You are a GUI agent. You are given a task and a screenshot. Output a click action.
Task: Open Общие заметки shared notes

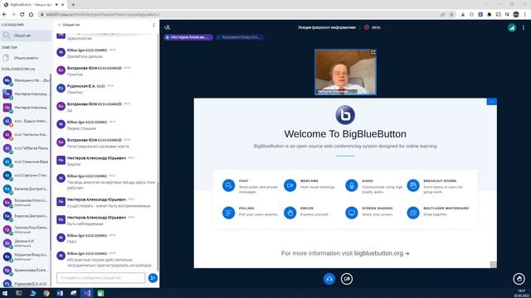(x=26, y=58)
